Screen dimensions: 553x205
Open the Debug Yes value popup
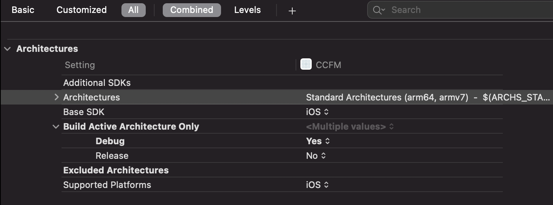[318, 141]
